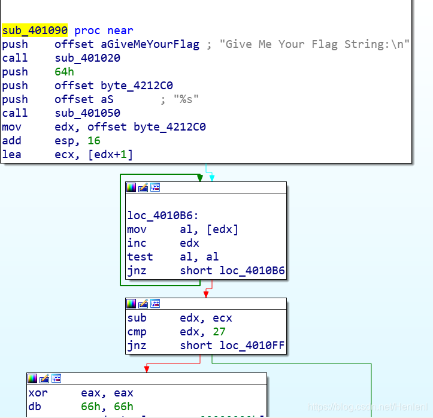Click 'sub edx, ecx' instruction
Screen dimensions: 433x418
click(x=180, y=318)
